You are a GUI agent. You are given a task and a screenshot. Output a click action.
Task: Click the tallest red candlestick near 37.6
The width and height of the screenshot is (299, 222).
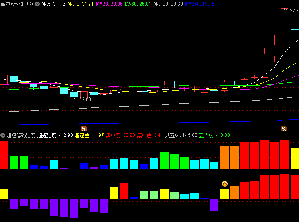284,26
